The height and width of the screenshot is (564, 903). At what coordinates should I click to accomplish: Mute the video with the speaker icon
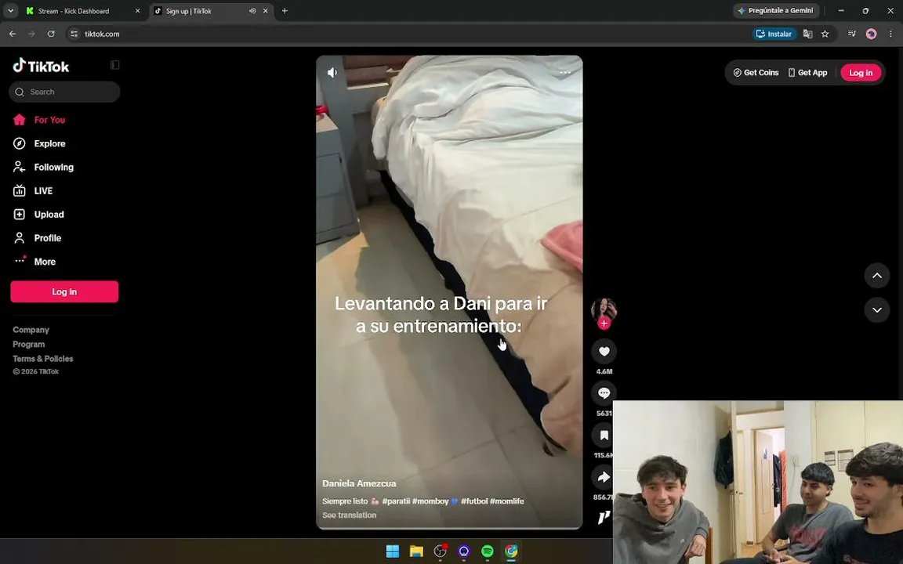pyautogui.click(x=332, y=73)
